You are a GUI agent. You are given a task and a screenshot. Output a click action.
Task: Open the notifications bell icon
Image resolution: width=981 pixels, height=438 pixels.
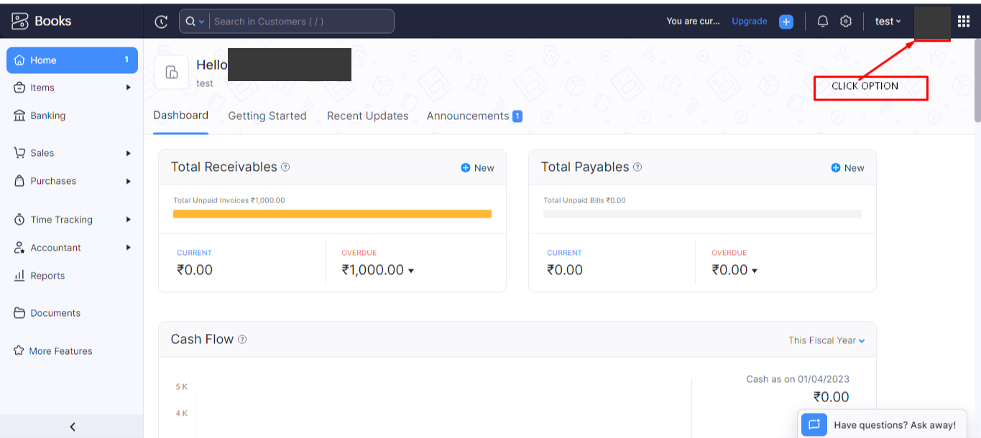(823, 22)
